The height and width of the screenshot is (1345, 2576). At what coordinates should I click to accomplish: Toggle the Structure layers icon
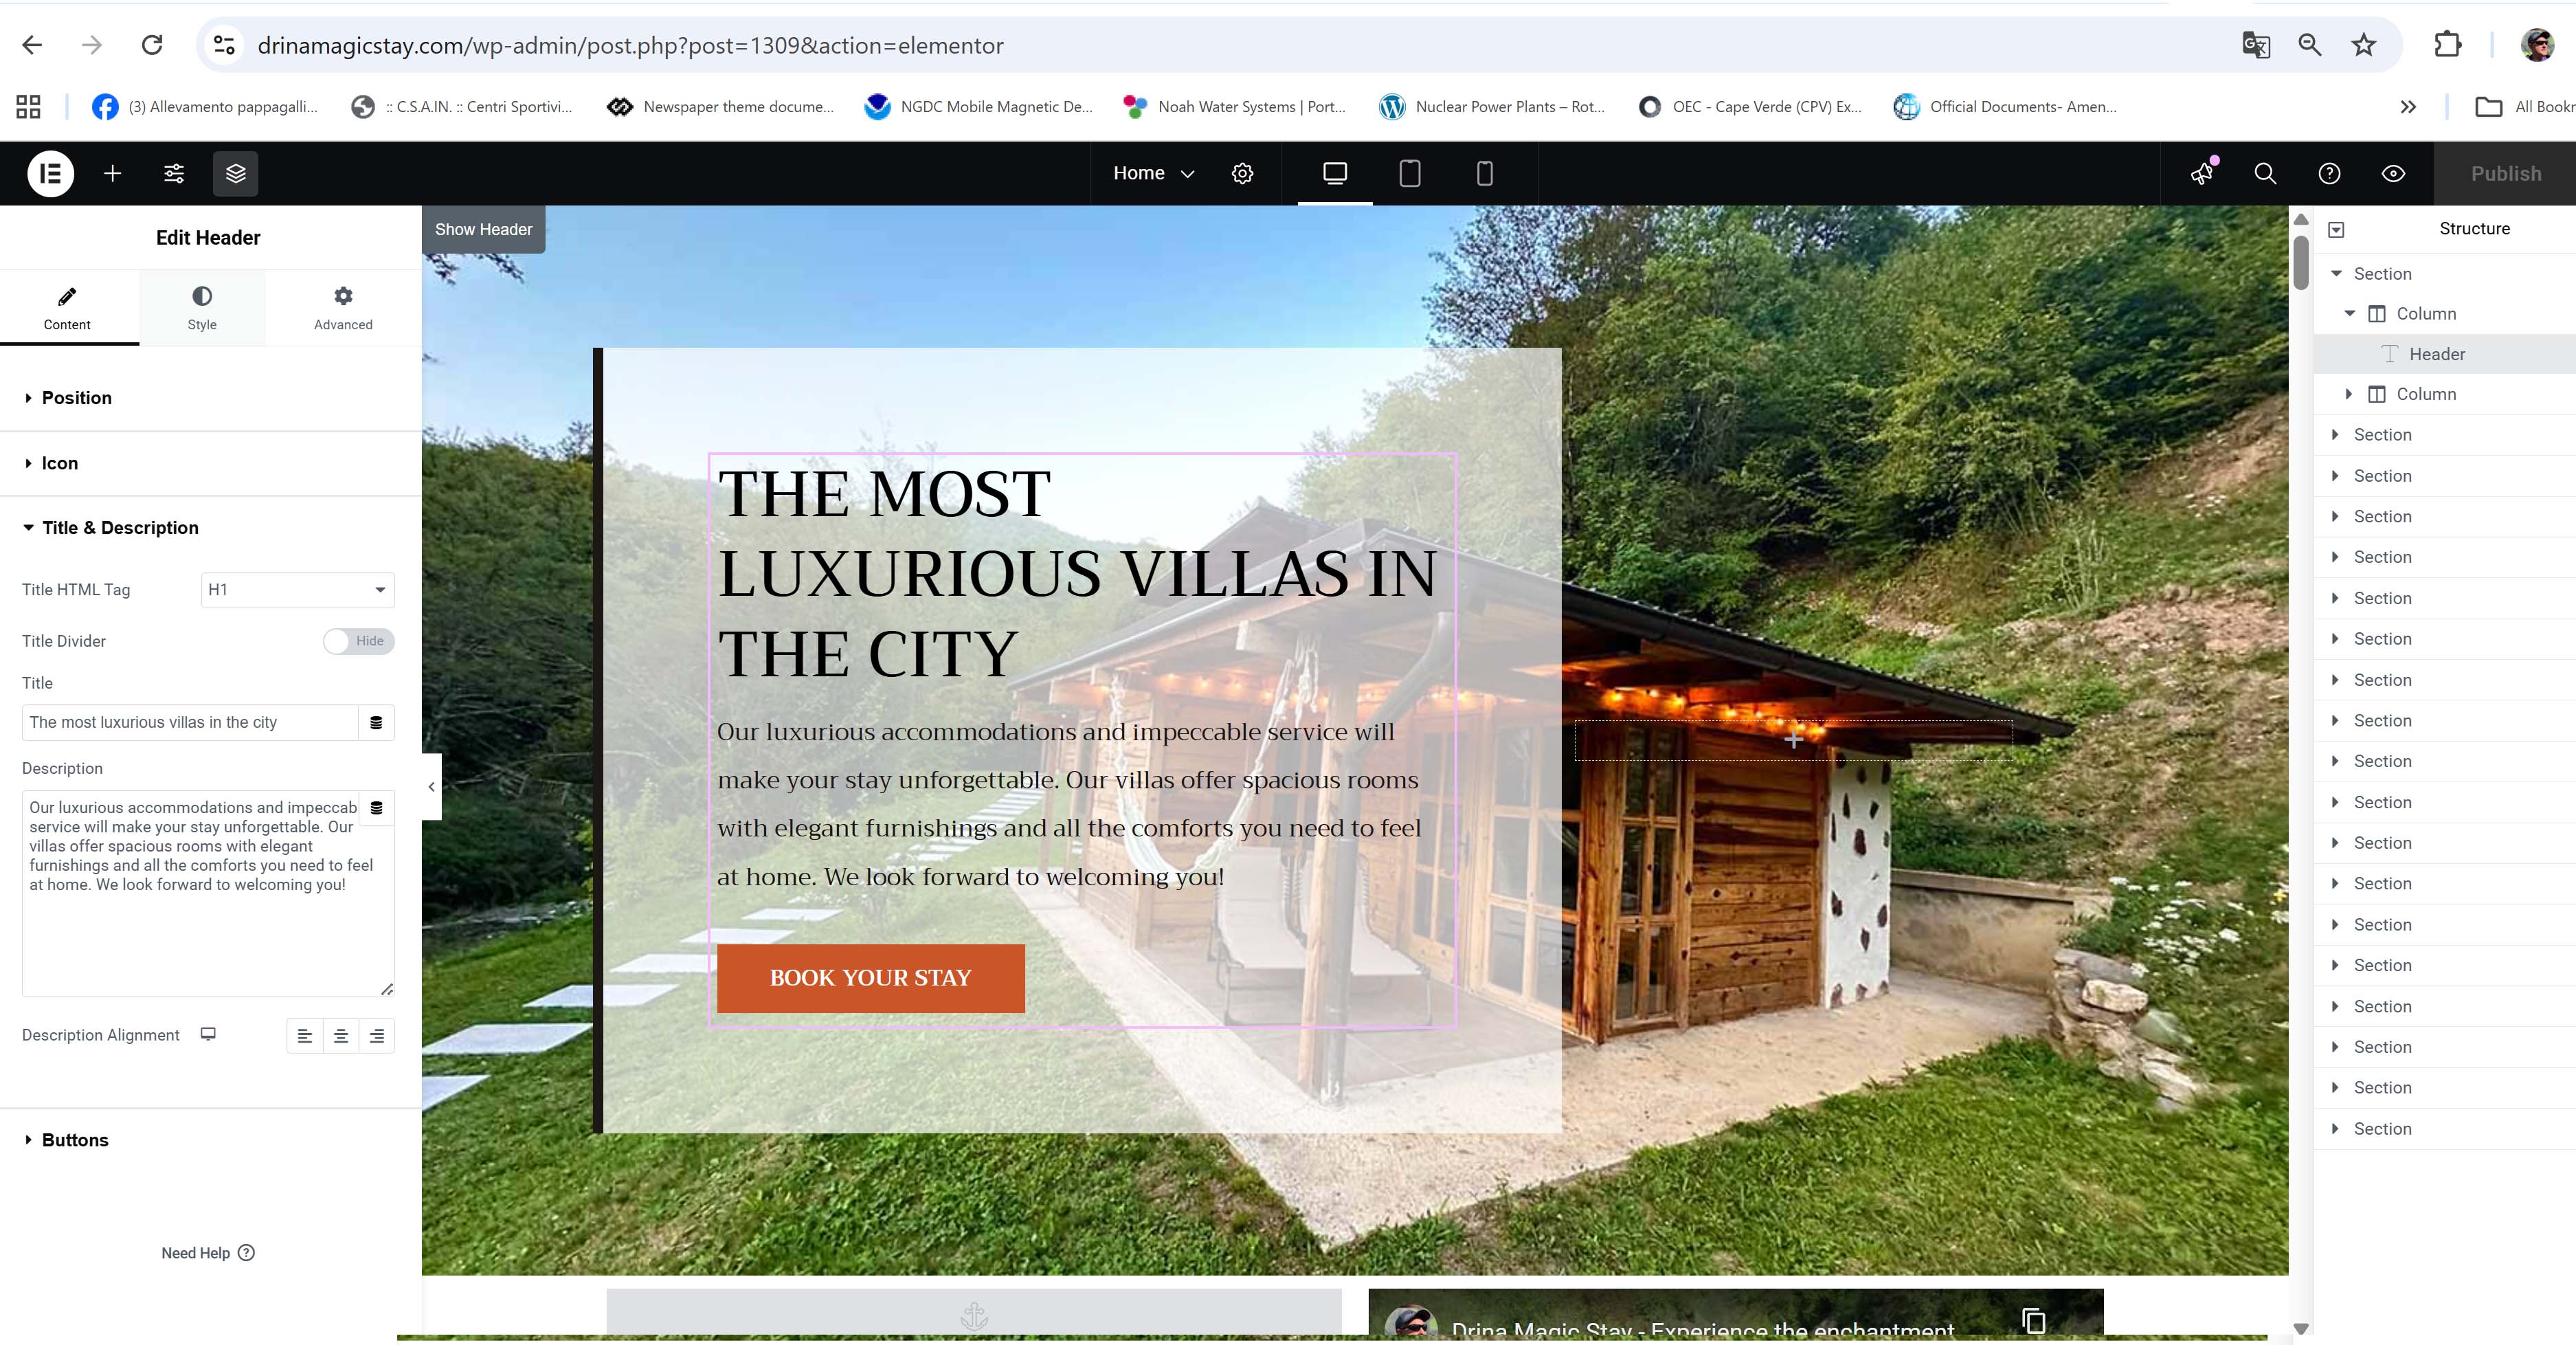coord(236,173)
